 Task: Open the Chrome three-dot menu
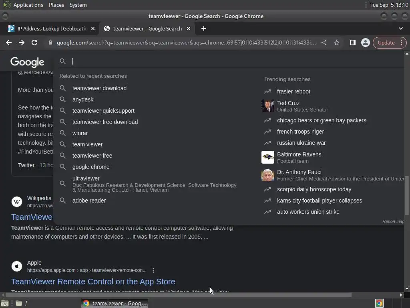pyautogui.click(x=401, y=43)
